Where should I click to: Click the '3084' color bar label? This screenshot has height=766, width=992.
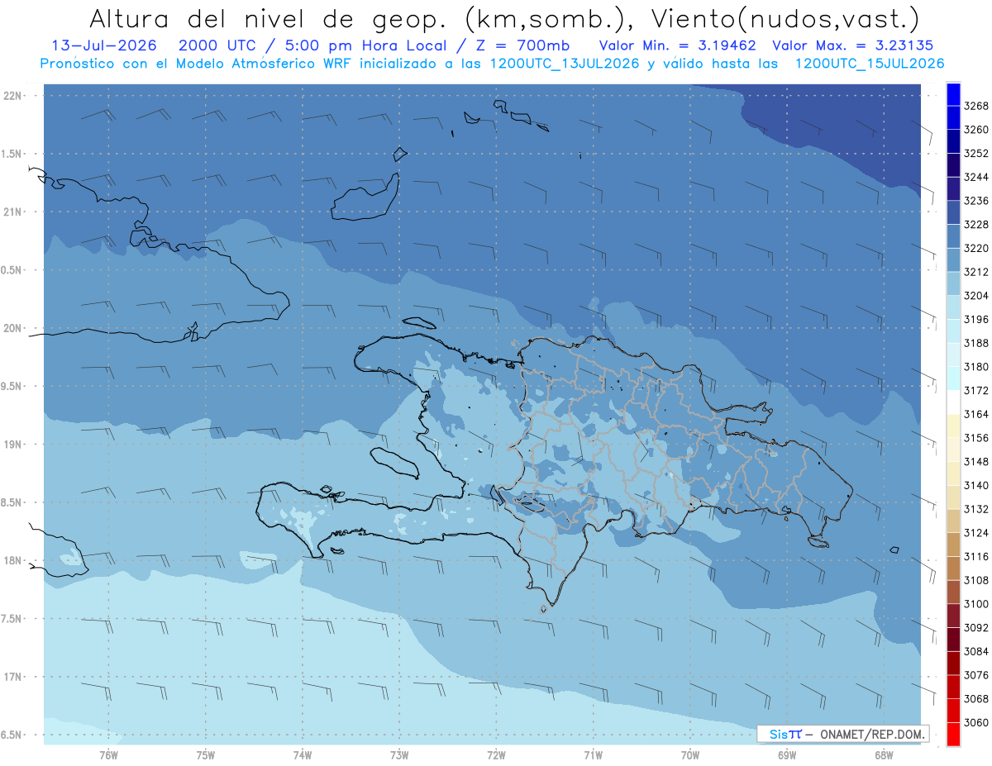pos(976,651)
